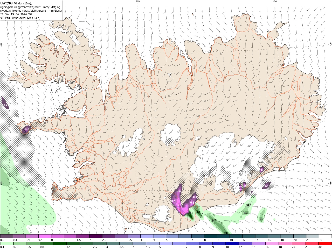Viewport: 332px width, 249px height.
Task: Select bright pink 0.5 swatch in snow scale
Action: pyautogui.click(x=45, y=236)
